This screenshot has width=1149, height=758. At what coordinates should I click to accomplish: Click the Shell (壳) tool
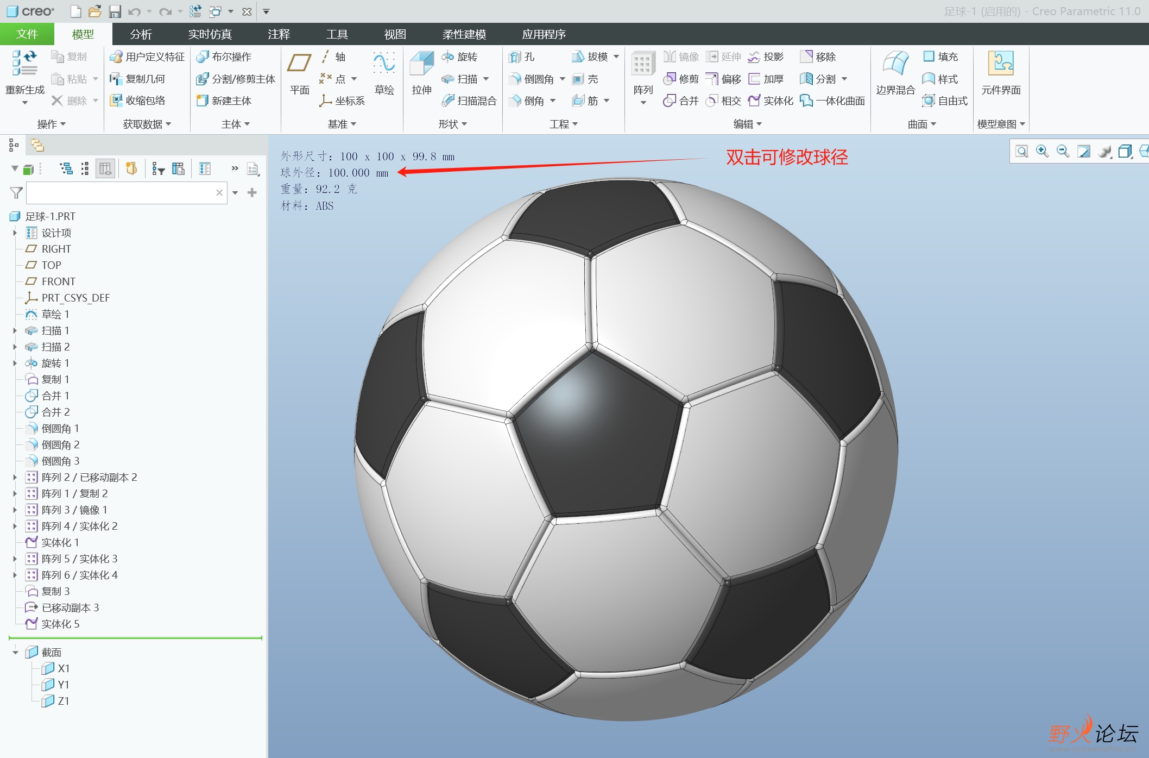tap(585, 79)
